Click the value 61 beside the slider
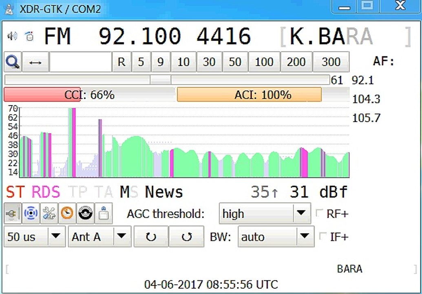 point(337,80)
